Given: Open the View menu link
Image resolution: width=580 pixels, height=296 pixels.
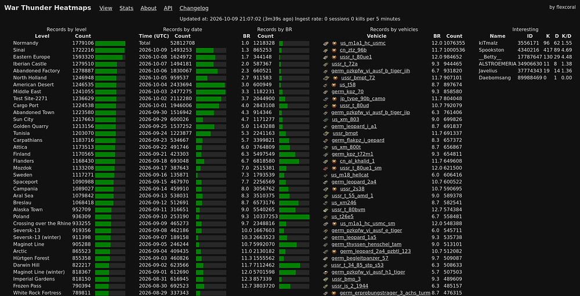Looking at the screenshot, I should pyautogui.click(x=106, y=8).
